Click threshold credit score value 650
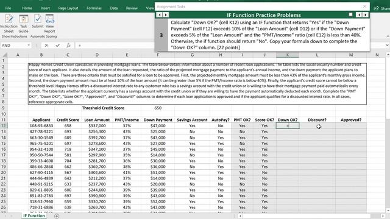390x219 pixels. pos(158,108)
